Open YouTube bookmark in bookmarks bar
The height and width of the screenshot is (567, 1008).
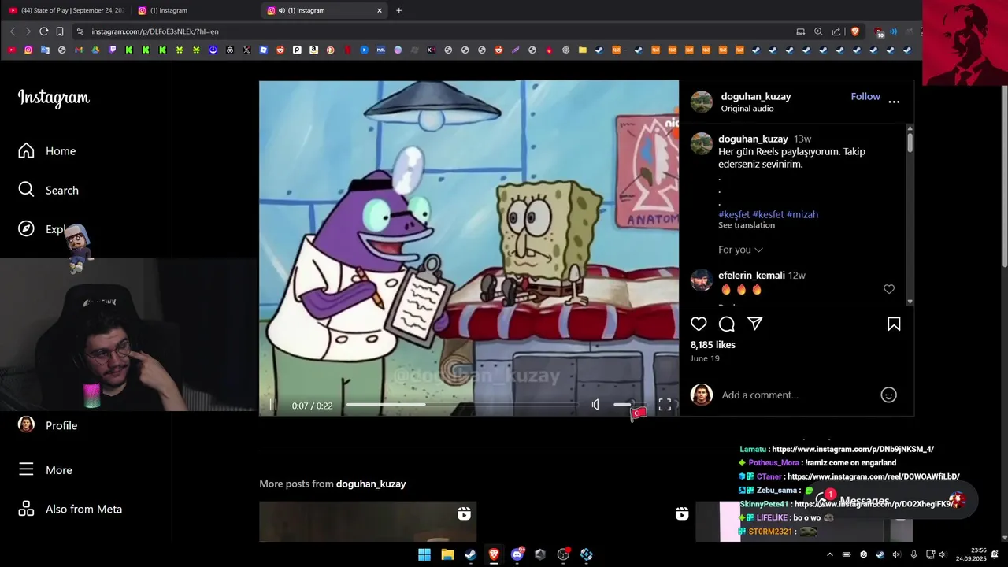[x=12, y=50]
